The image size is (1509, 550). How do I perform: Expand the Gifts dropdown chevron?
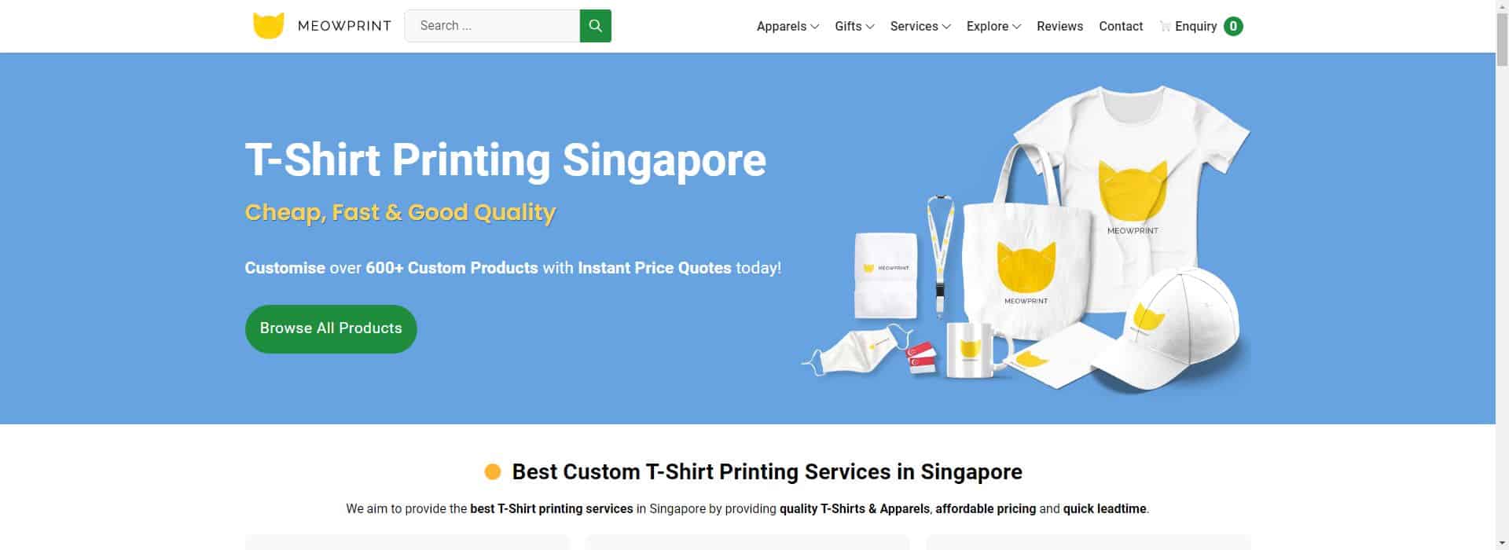point(870,27)
